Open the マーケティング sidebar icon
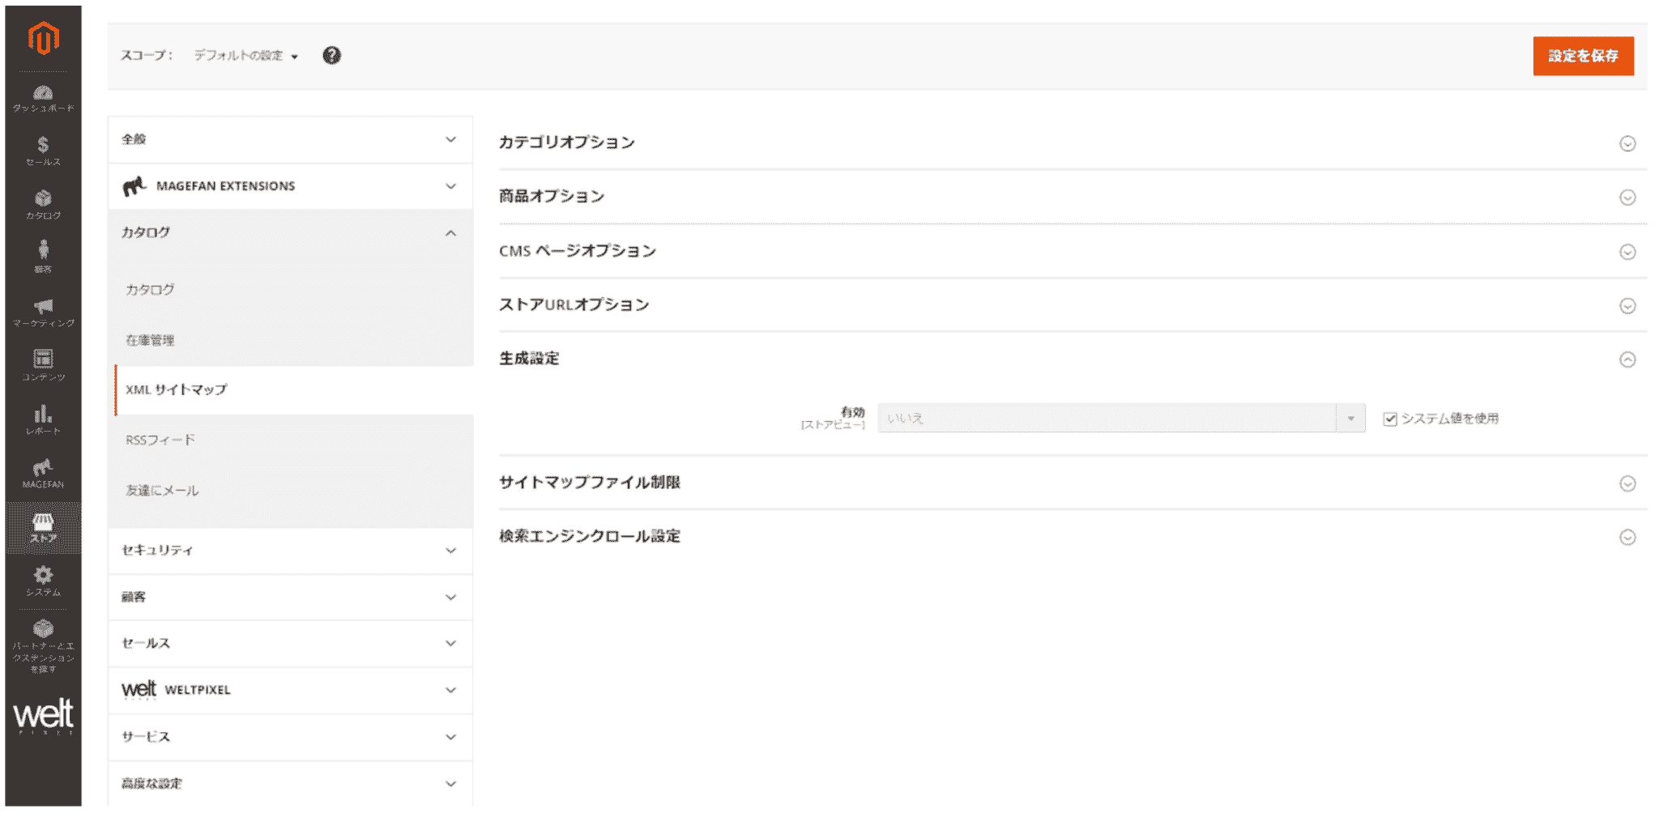This screenshot has height=813, width=1659. [44, 309]
